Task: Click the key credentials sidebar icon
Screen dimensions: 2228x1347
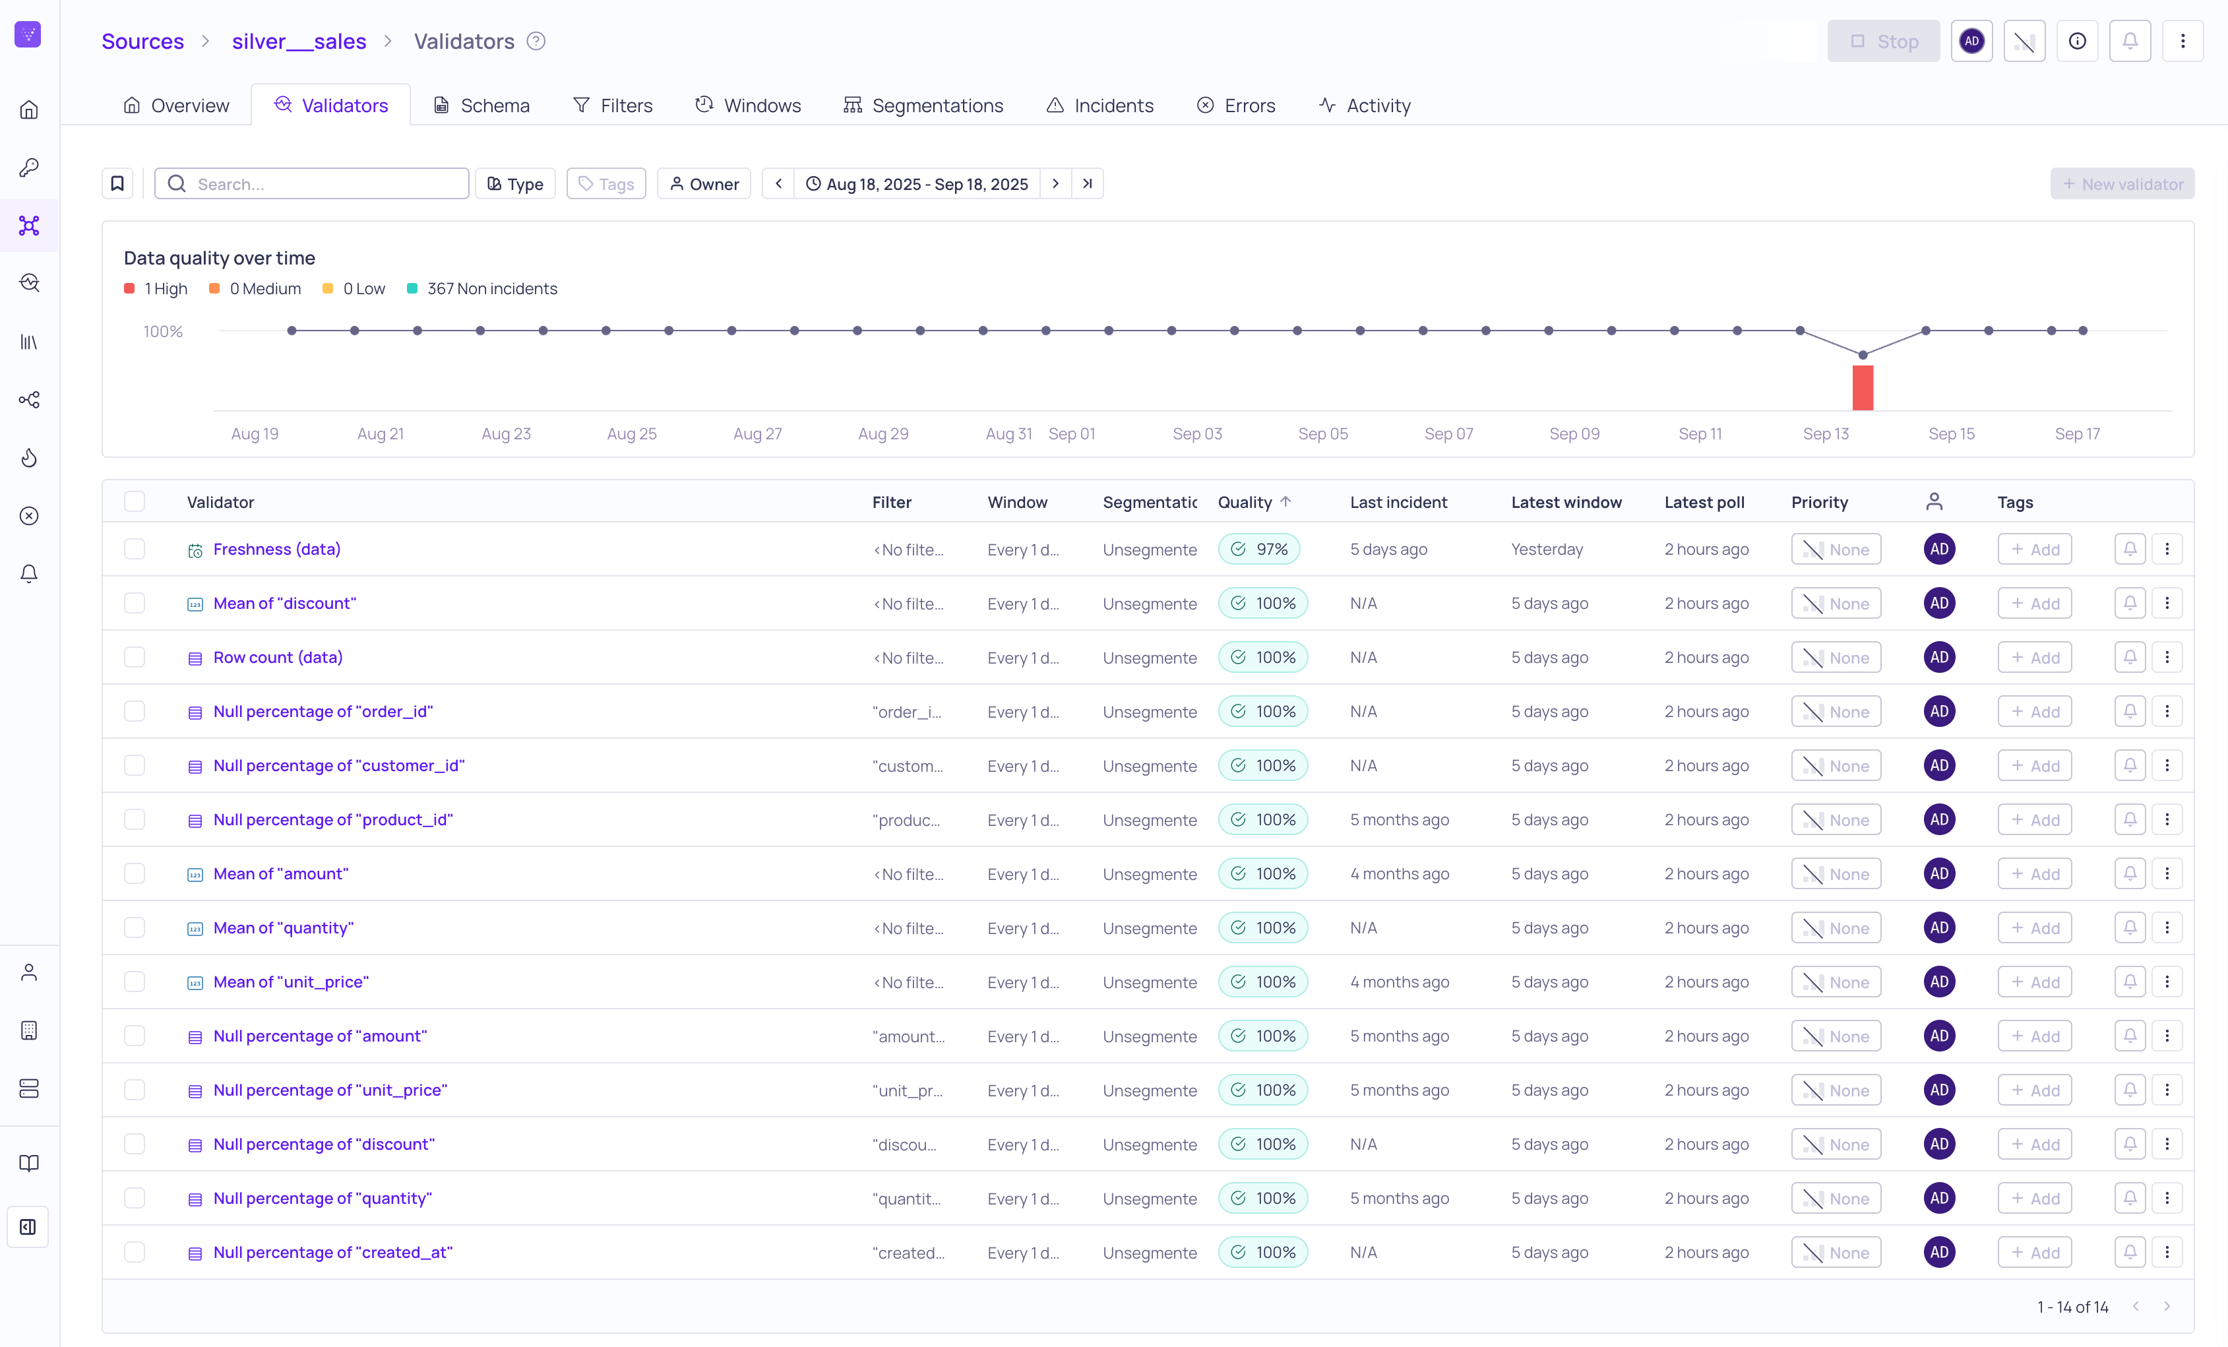Action: (29, 168)
